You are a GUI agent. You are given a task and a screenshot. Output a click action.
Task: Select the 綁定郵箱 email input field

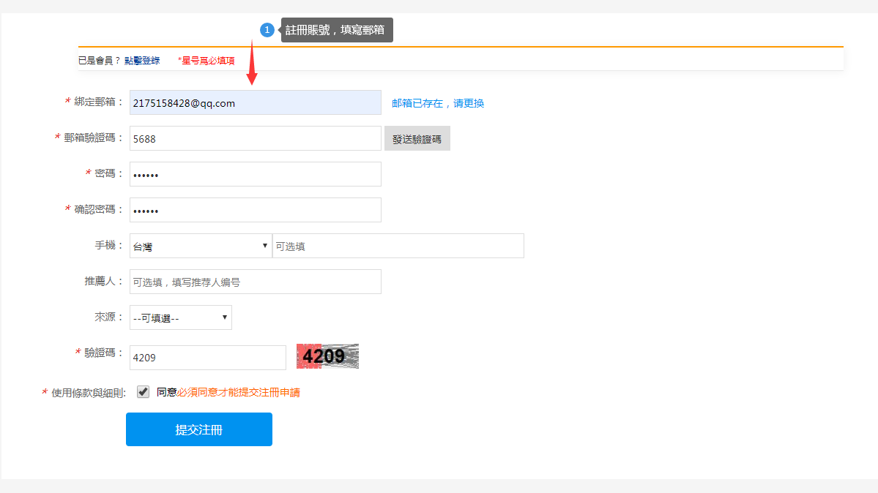coord(255,102)
